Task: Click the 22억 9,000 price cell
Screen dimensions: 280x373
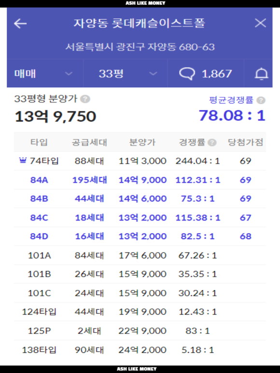Action: click(x=142, y=331)
